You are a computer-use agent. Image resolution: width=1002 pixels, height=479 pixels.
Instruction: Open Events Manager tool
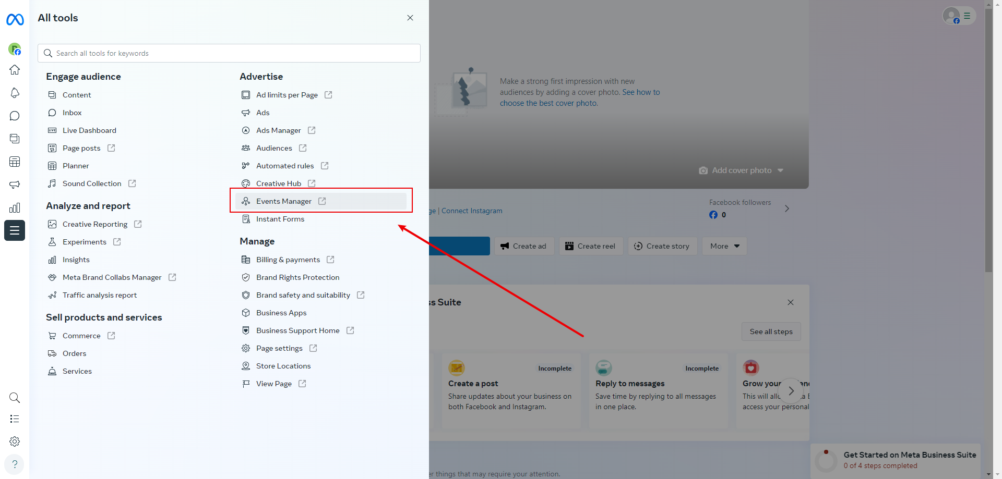point(321,201)
